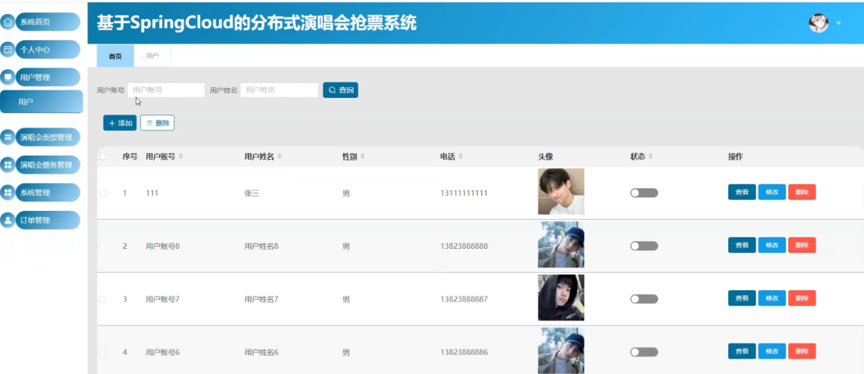Sort by 性别 column arrows
864x374 pixels.
pyautogui.click(x=362, y=156)
